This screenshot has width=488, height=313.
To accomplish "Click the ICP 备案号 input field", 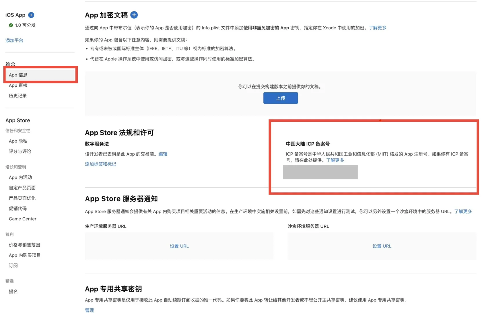I will 320,172.
